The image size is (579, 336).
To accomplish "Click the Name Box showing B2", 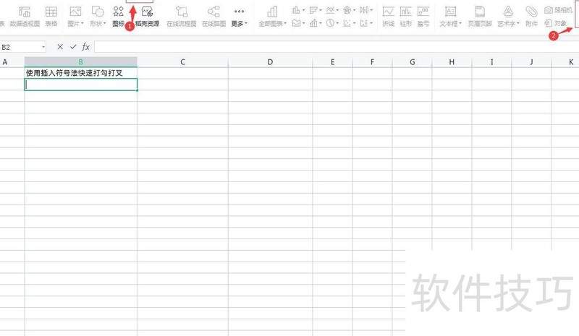I will click(20, 47).
